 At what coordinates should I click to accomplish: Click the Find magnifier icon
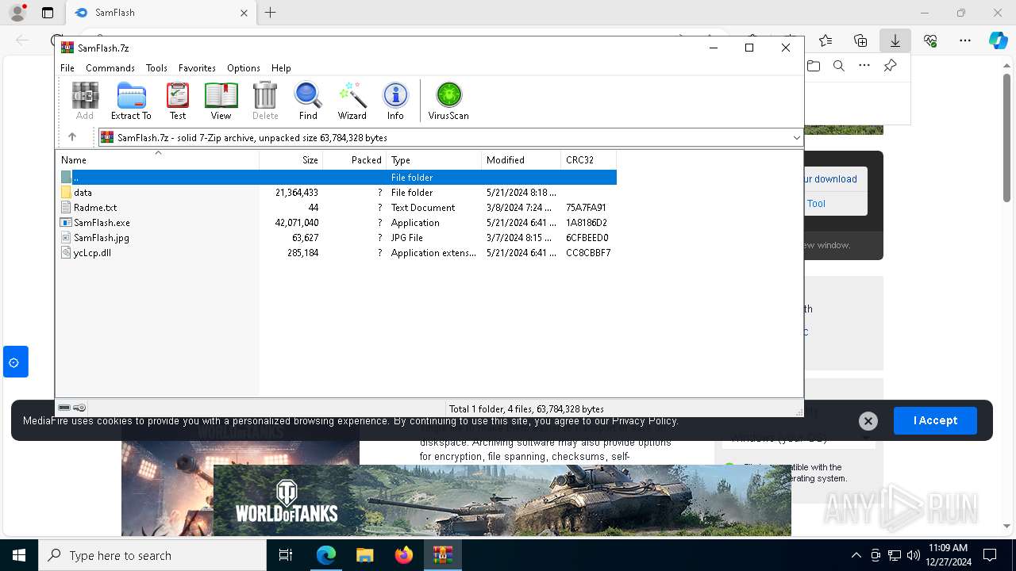(308, 102)
